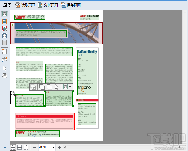Open the area type dropdown arrow in floating toolbar
Screen dimensions: 188x151
[x=70, y=87]
